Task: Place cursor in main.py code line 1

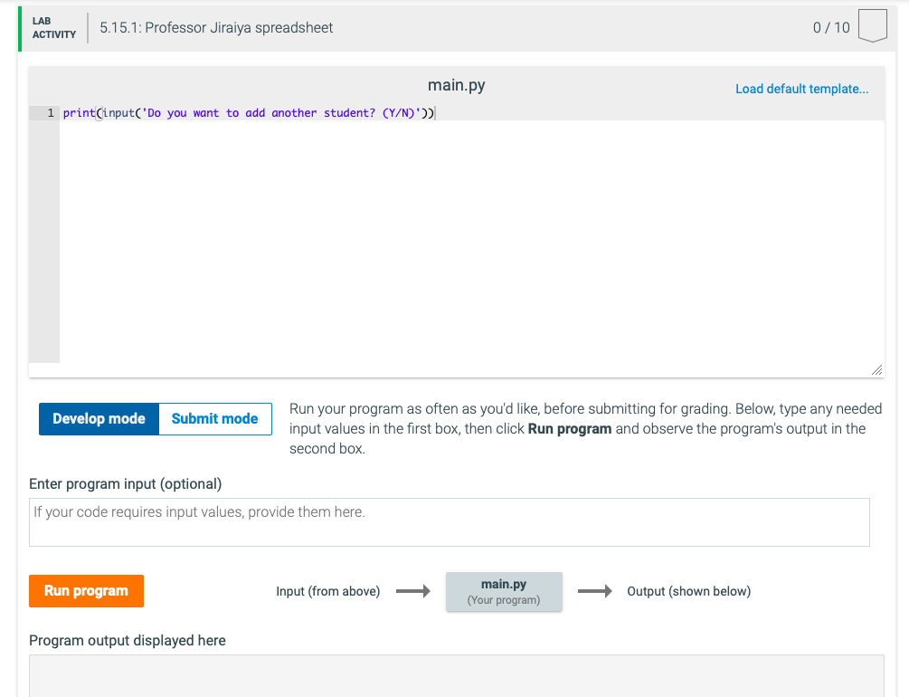Action: point(472,113)
